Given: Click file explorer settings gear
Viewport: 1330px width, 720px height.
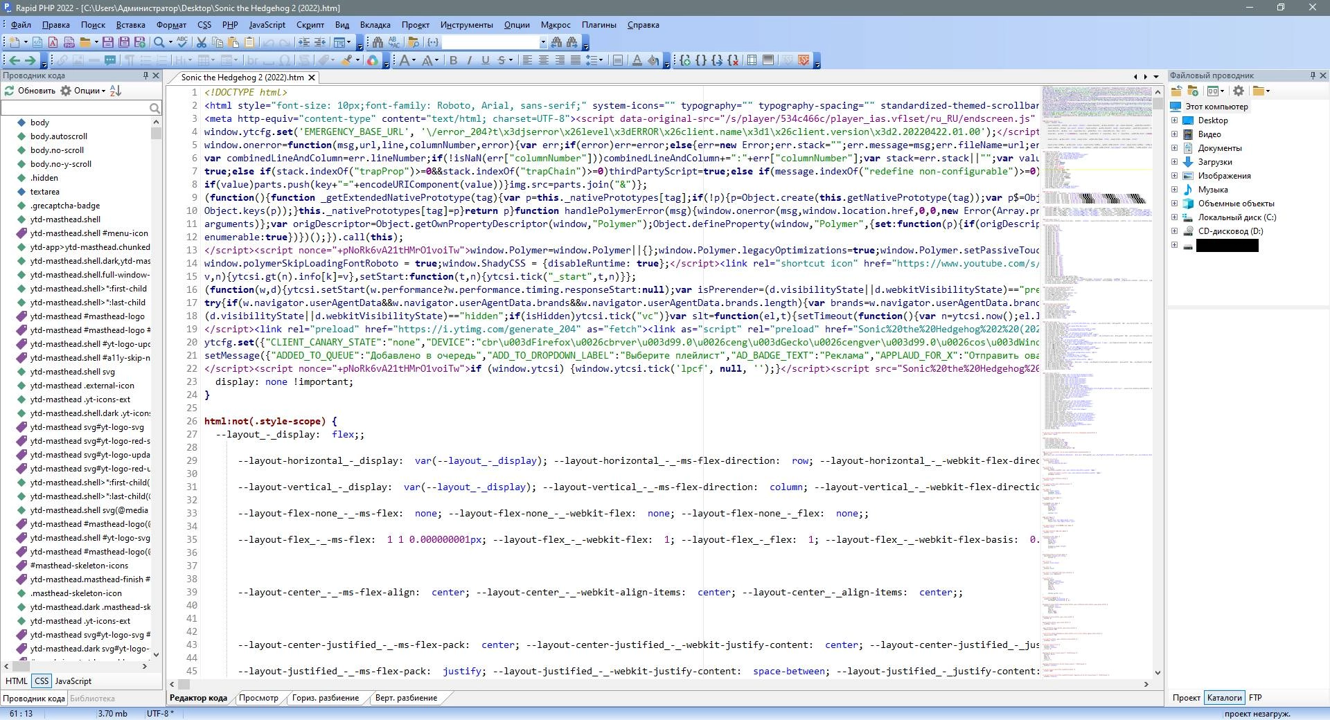Looking at the screenshot, I should click(1239, 91).
